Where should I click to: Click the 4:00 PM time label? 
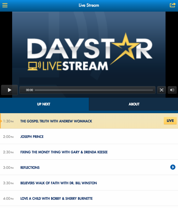(x=8, y=198)
